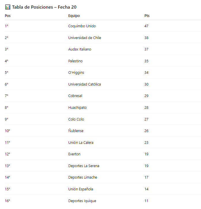
Task: Select the Pos column header
Action: click(7, 16)
